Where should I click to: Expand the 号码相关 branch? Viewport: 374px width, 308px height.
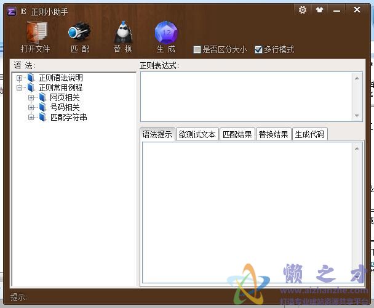pos(31,107)
